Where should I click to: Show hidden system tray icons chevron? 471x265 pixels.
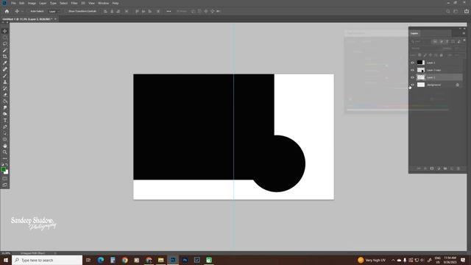click(393, 260)
